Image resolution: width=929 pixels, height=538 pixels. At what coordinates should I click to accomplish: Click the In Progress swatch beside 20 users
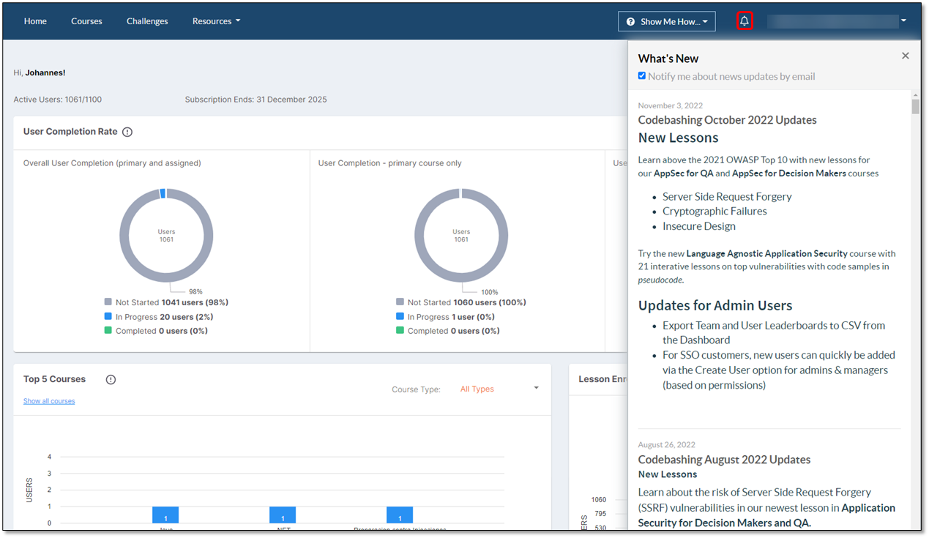[108, 316]
